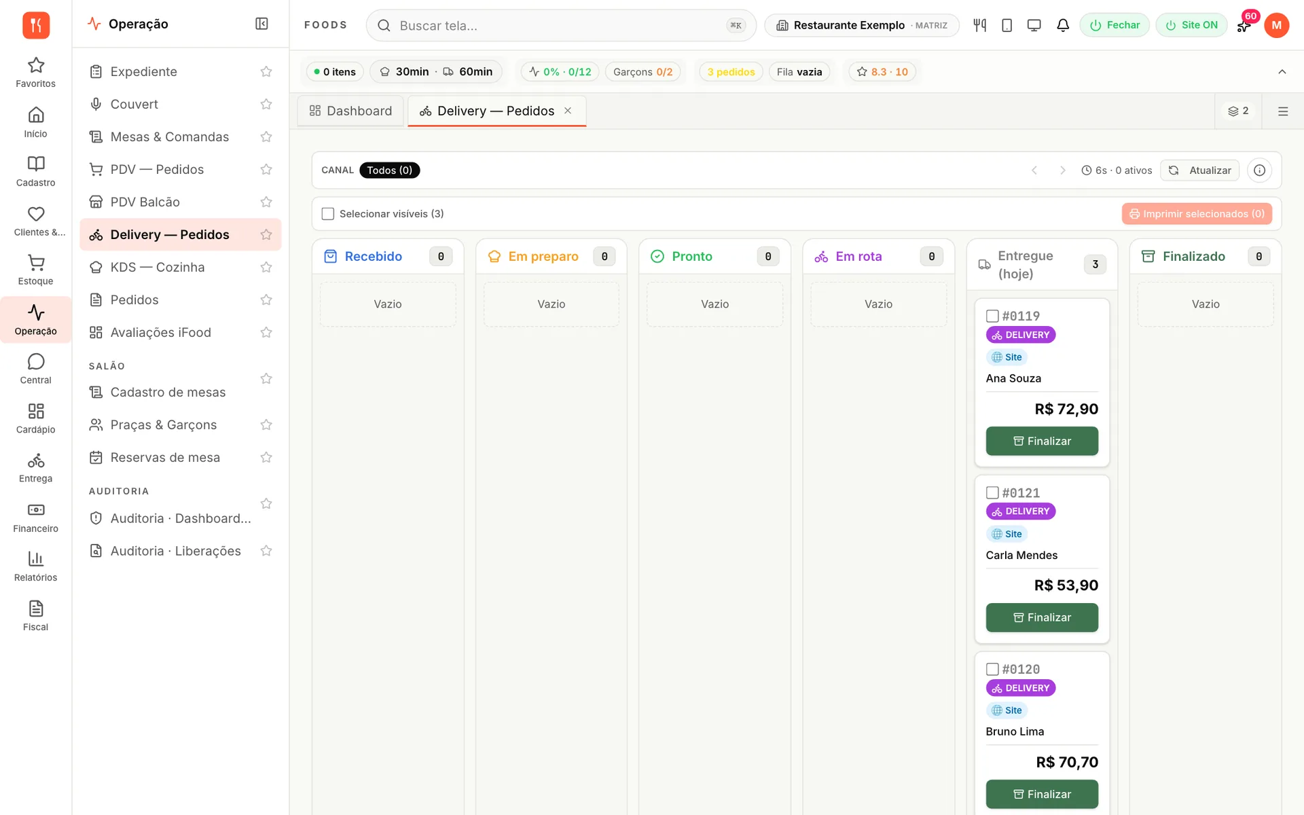Click the Fechar button
Screen dimensions: 1304x815
coord(1115,25)
